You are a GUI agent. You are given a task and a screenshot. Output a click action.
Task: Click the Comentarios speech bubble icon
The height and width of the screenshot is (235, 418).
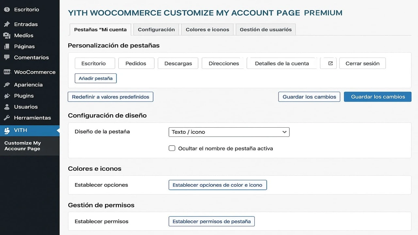[x=7, y=57]
